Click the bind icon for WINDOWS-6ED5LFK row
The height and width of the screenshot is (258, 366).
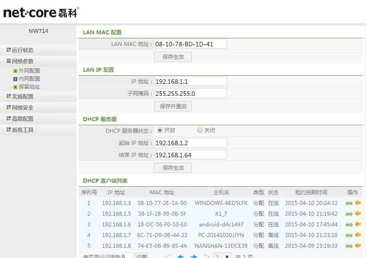[x=349, y=203]
